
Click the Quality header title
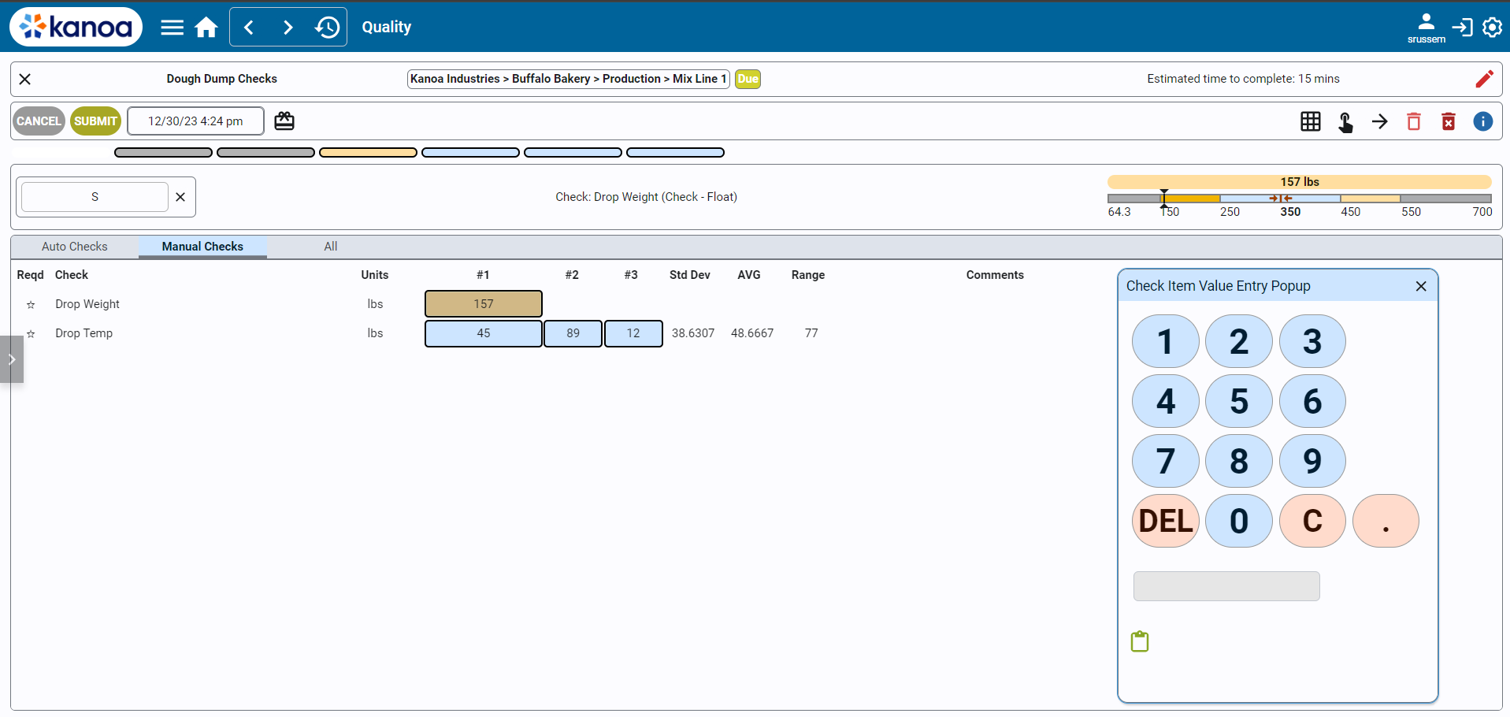point(386,27)
